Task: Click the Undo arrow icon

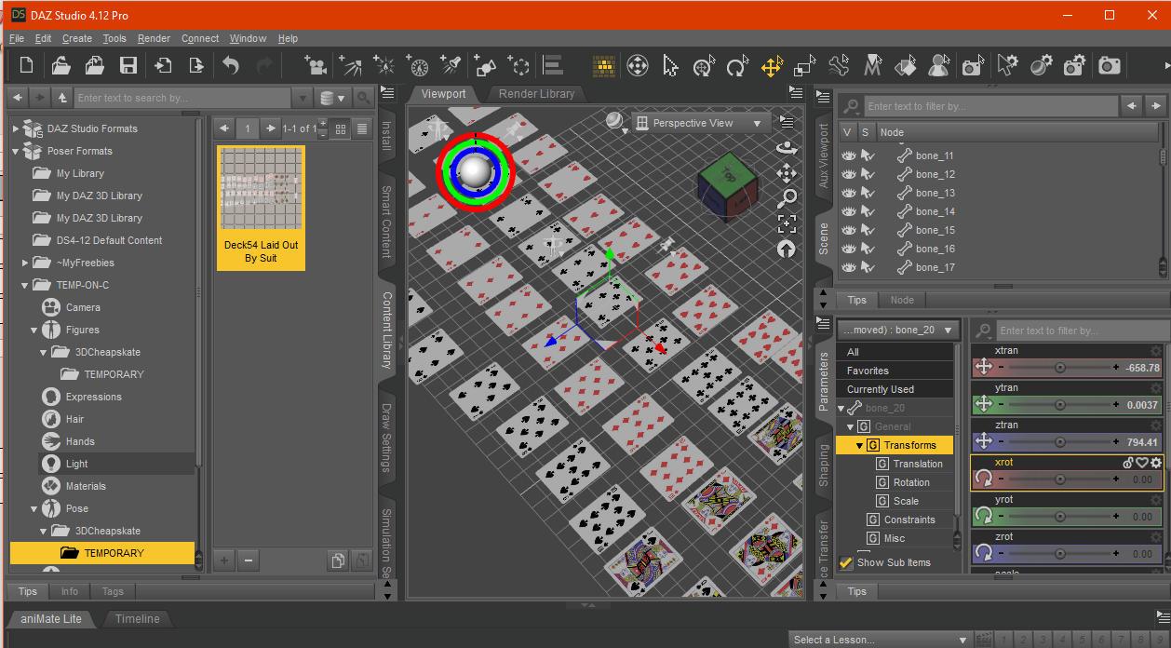Action: (231, 65)
